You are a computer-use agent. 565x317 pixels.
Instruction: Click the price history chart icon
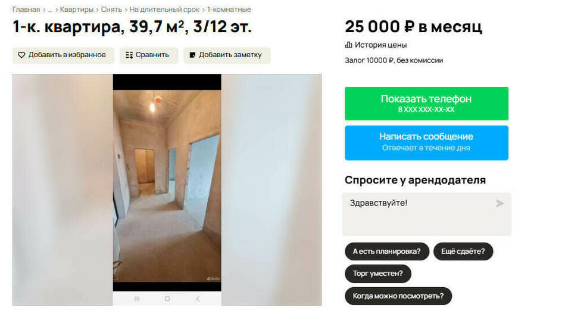point(348,45)
